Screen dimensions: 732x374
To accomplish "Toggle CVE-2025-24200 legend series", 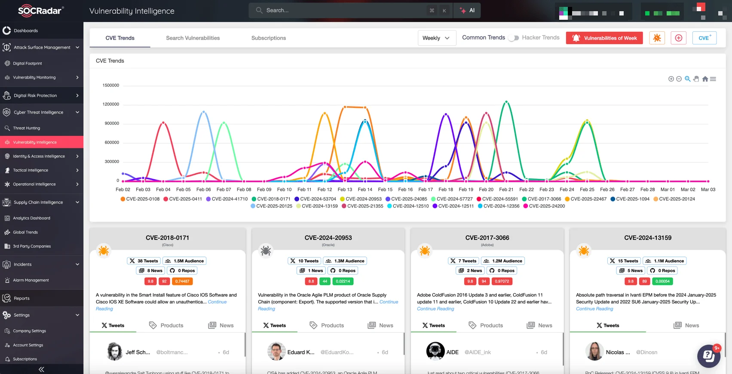I will pos(544,206).
